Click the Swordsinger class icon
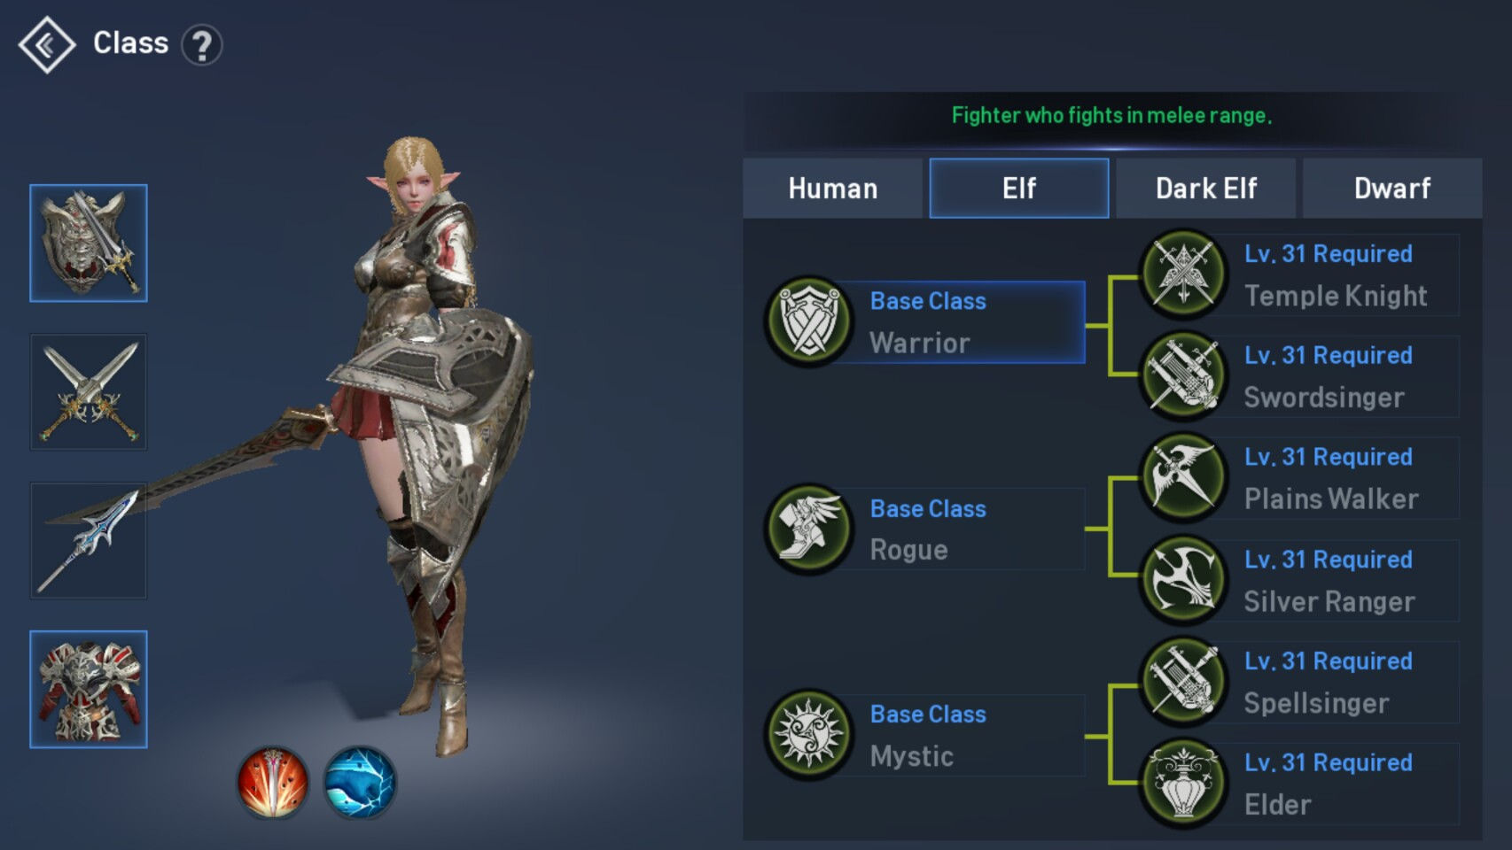The width and height of the screenshot is (1512, 850). coord(1183,375)
